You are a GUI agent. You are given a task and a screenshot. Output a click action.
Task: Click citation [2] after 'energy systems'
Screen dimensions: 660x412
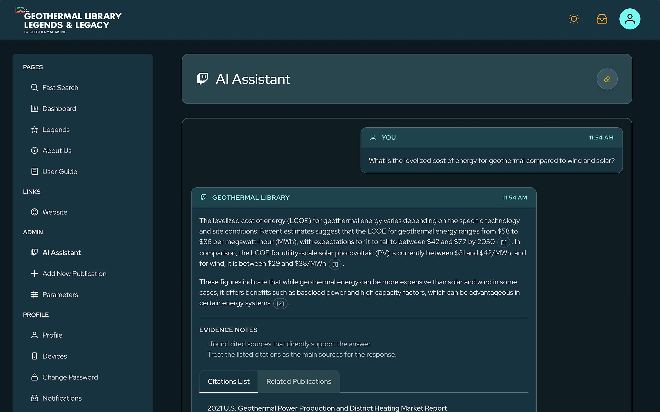pos(280,303)
